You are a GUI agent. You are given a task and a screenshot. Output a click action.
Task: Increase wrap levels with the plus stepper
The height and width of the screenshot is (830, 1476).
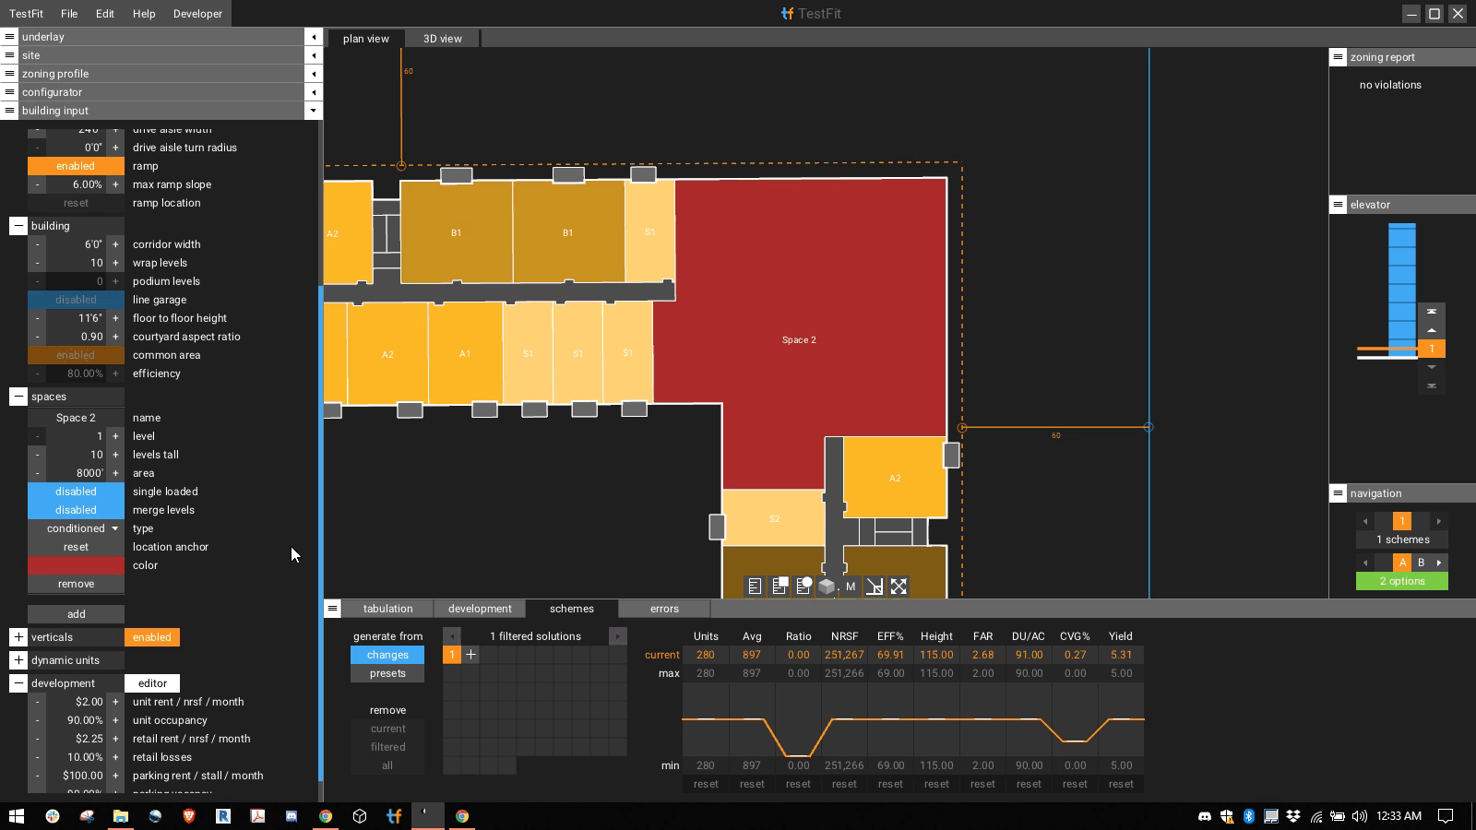point(115,263)
